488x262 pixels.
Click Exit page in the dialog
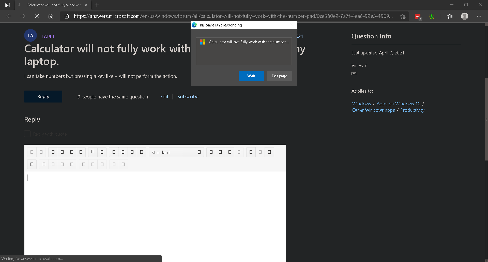(279, 76)
